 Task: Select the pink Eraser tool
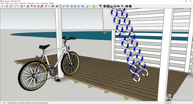tap(7, 6)
